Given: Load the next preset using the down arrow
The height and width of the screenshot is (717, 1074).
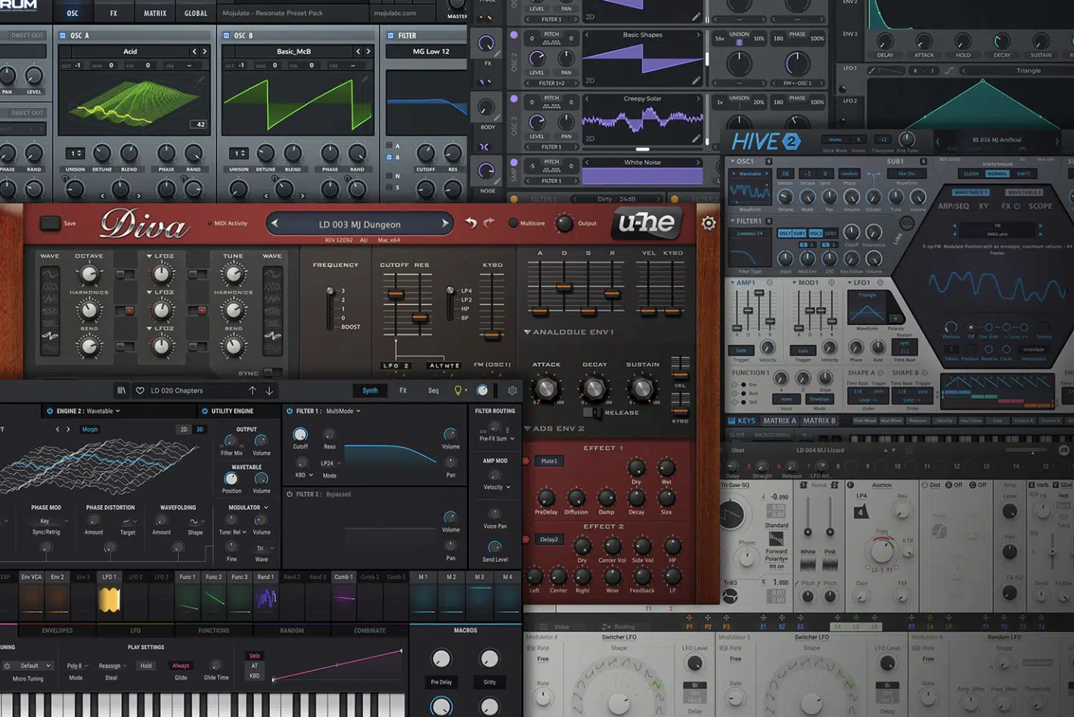Looking at the screenshot, I should pos(269,390).
